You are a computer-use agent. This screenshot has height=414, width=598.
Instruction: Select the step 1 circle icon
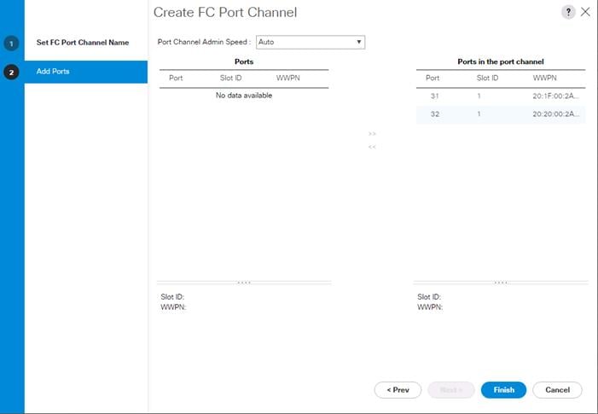pyautogui.click(x=11, y=44)
